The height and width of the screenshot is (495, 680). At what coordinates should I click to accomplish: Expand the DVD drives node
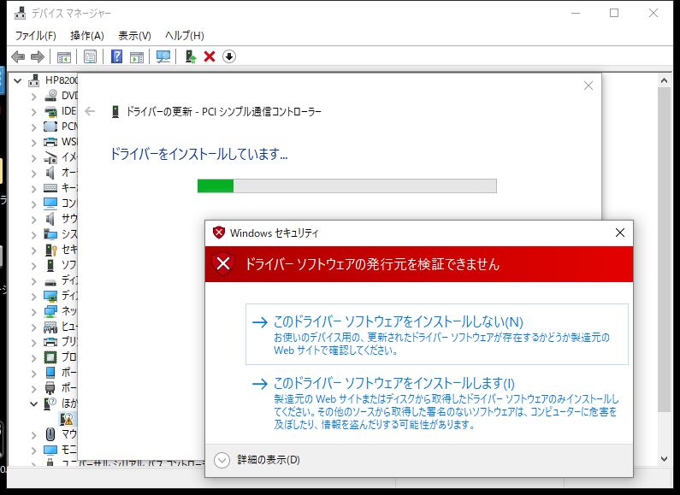[x=34, y=96]
